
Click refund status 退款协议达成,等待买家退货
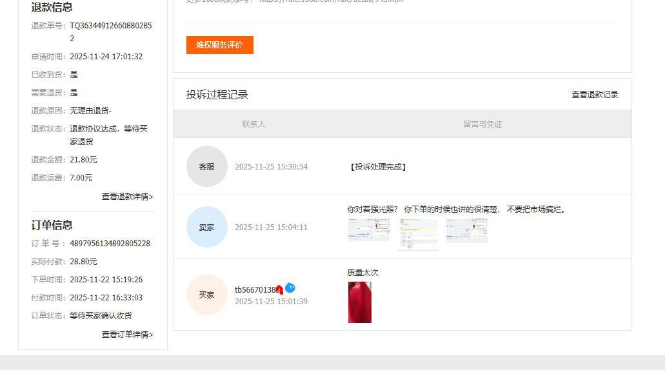point(108,135)
